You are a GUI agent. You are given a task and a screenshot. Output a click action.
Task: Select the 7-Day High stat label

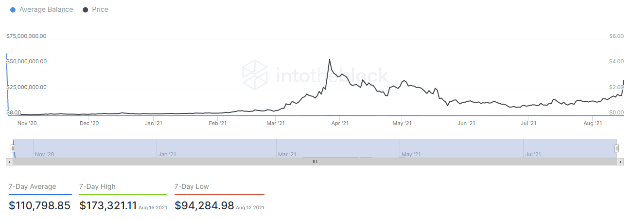[97, 186]
